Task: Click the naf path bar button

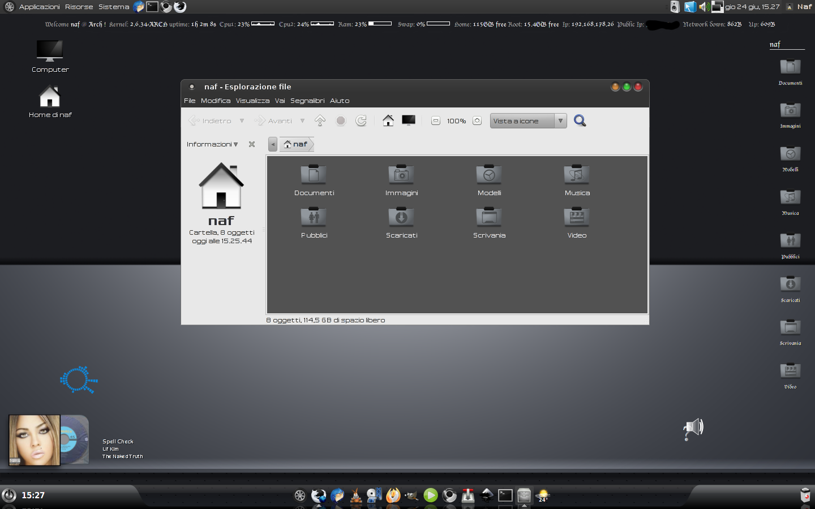Action: [x=296, y=144]
